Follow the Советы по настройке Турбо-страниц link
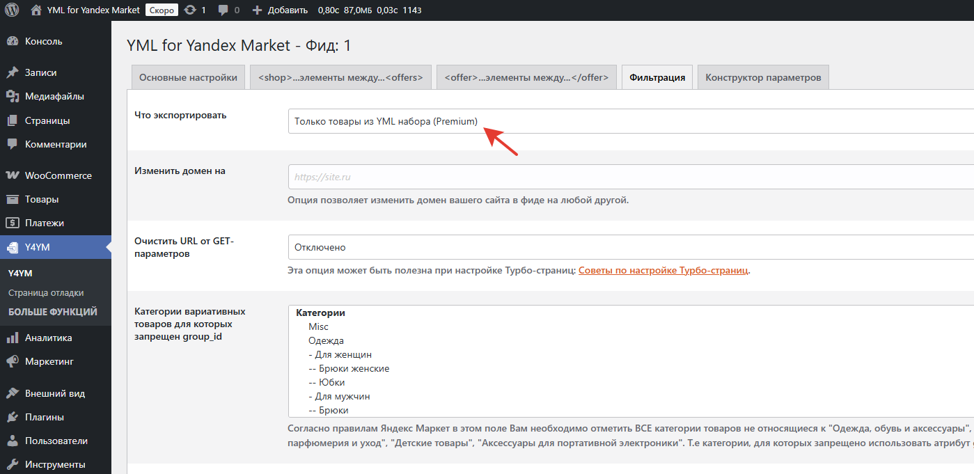The width and height of the screenshot is (974, 474). pyautogui.click(x=663, y=270)
